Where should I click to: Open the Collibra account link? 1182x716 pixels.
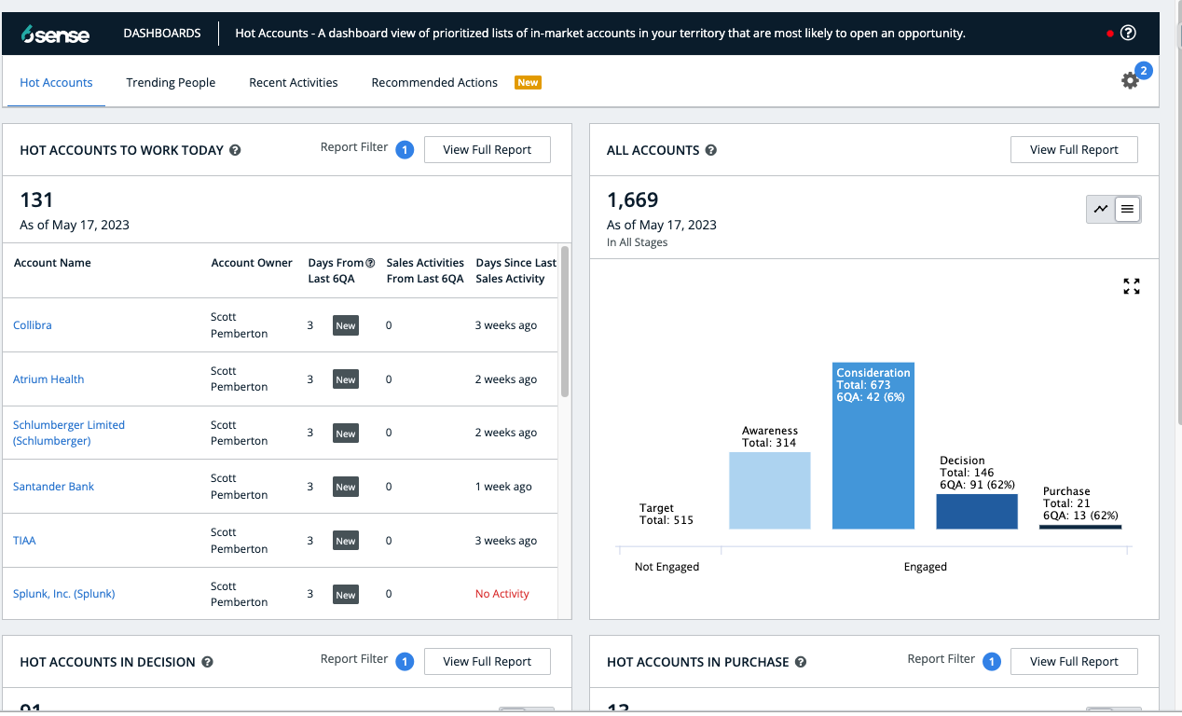[x=33, y=325]
